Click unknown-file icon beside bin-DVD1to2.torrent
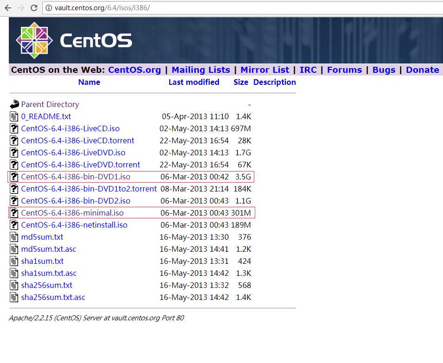 click(14, 189)
